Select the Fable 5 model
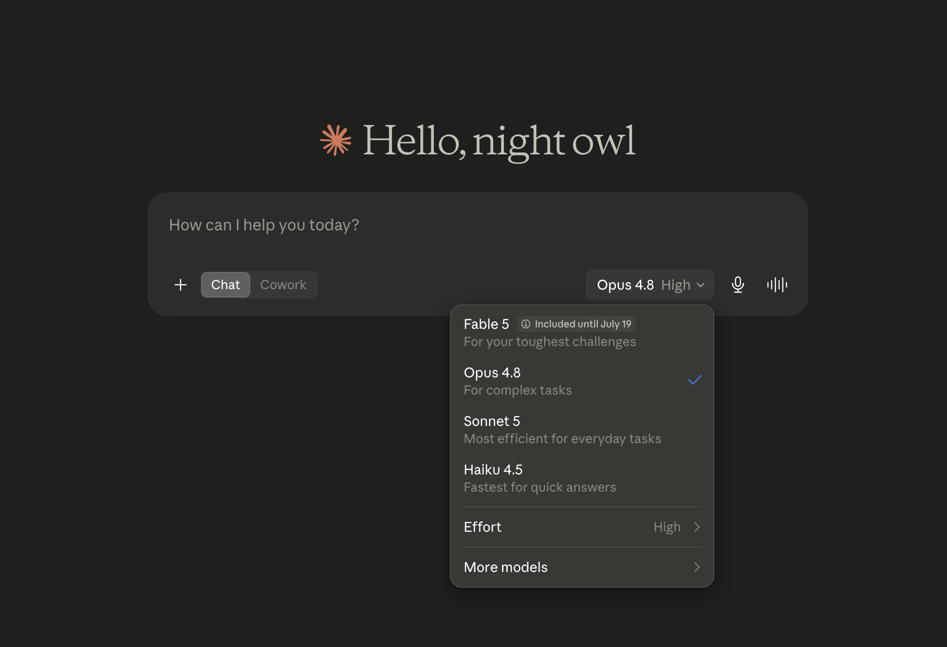947x647 pixels. coord(582,332)
